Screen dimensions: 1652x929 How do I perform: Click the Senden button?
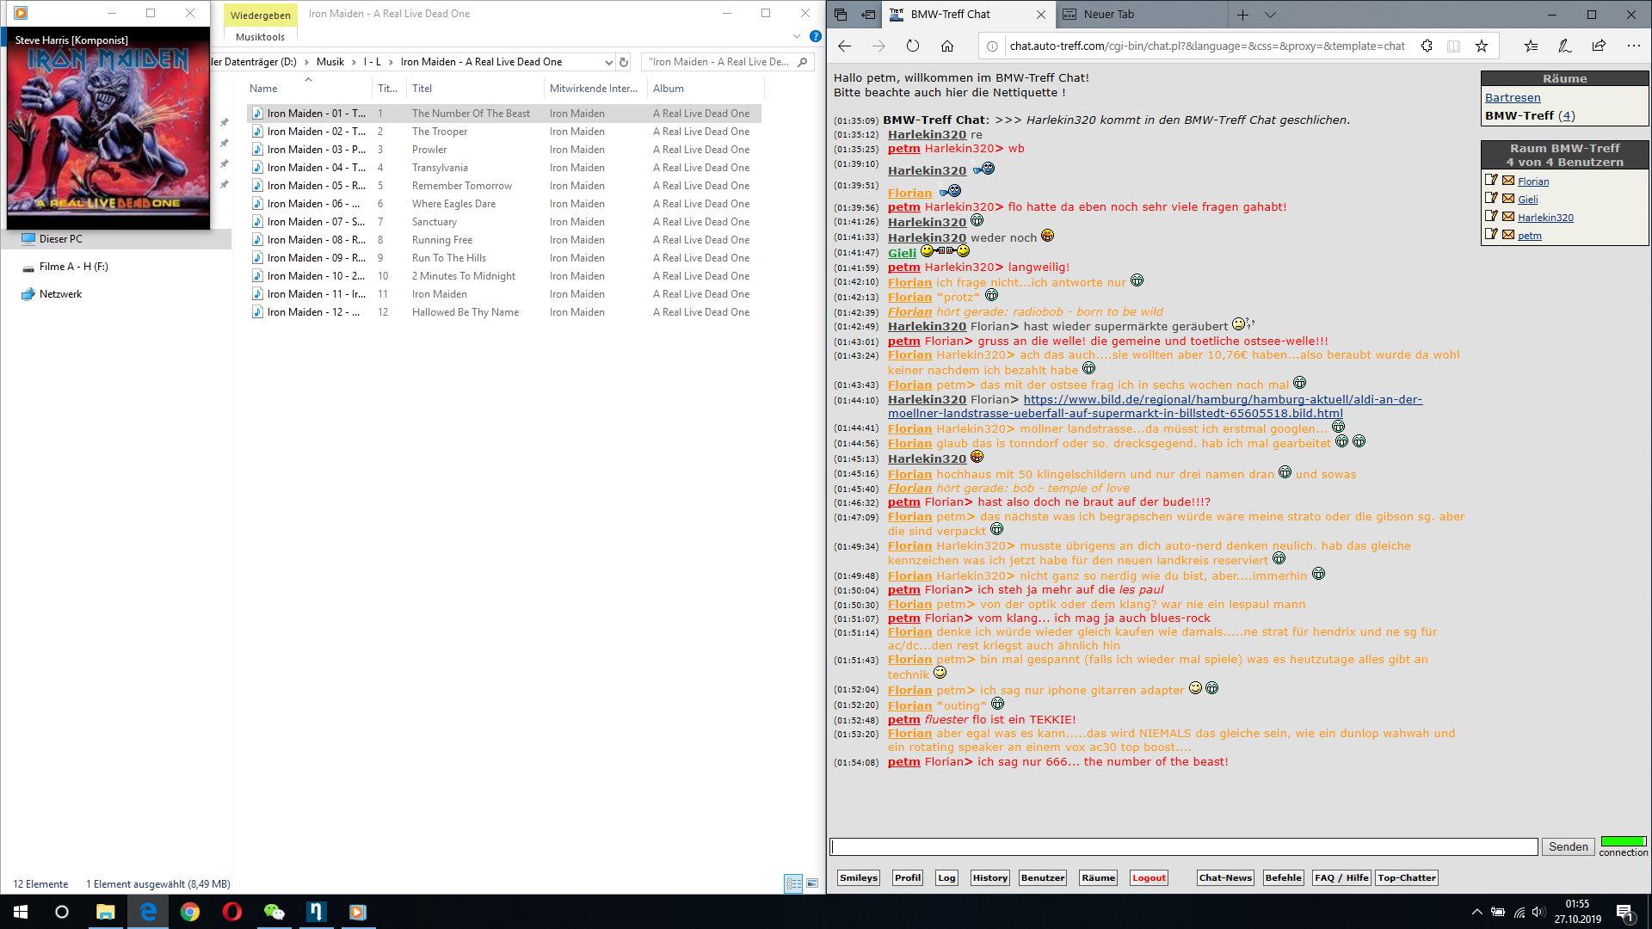[1568, 846]
